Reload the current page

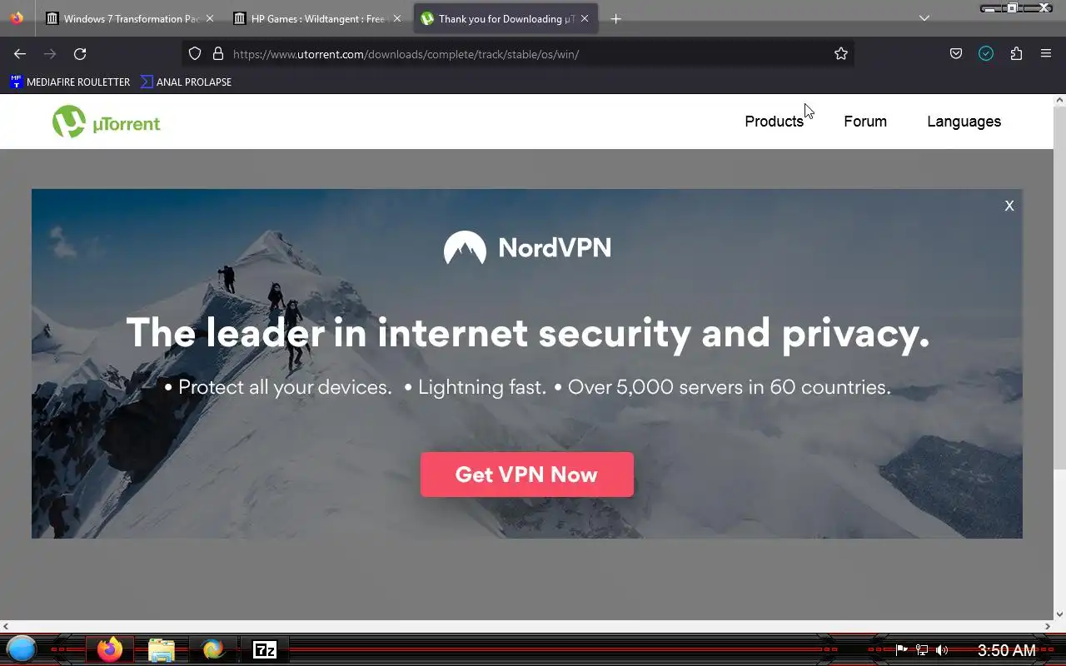(80, 54)
